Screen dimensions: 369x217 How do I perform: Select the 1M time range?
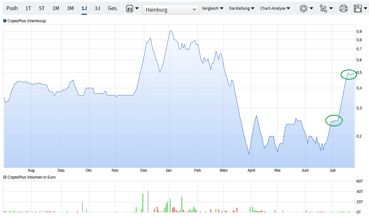[x=56, y=8]
